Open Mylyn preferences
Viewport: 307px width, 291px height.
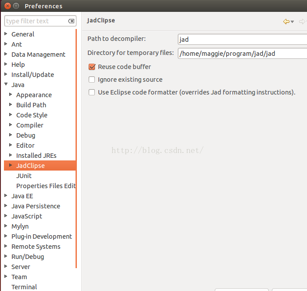pyautogui.click(x=20, y=226)
